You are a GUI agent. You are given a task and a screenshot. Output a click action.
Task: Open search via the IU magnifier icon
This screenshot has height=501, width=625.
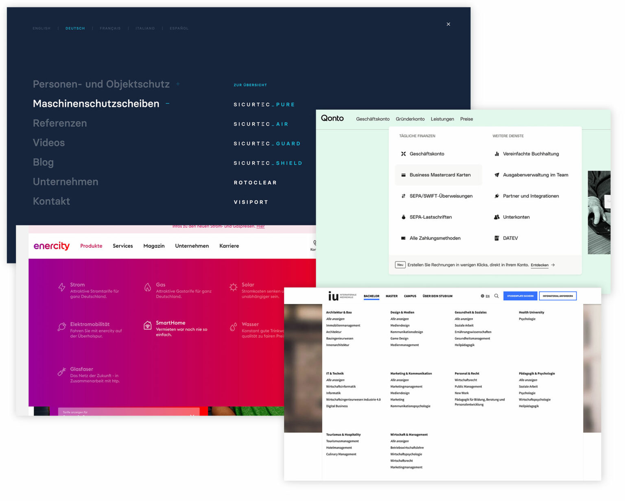click(496, 296)
